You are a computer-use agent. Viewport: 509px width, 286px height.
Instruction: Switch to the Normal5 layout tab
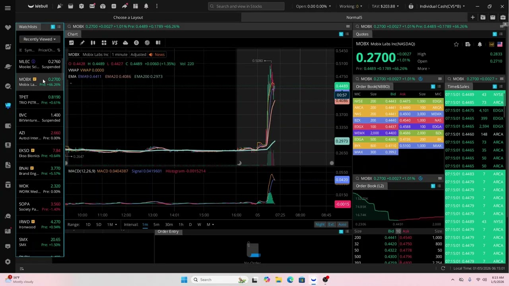[x=354, y=17]
